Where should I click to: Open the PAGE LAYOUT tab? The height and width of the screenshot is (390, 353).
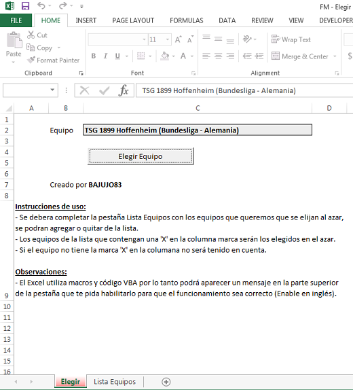tap(133, 20)
